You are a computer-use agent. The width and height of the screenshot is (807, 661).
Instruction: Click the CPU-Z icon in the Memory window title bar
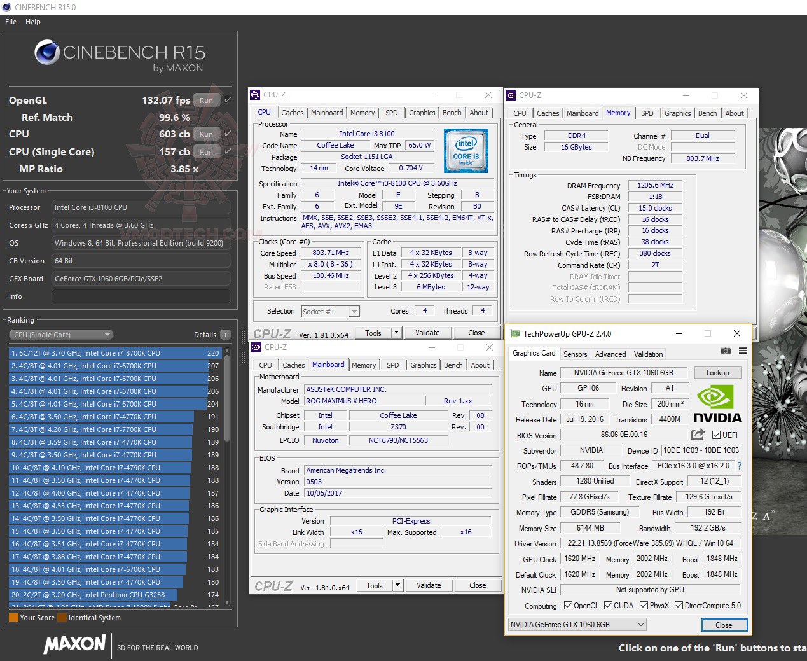(511, 95)
